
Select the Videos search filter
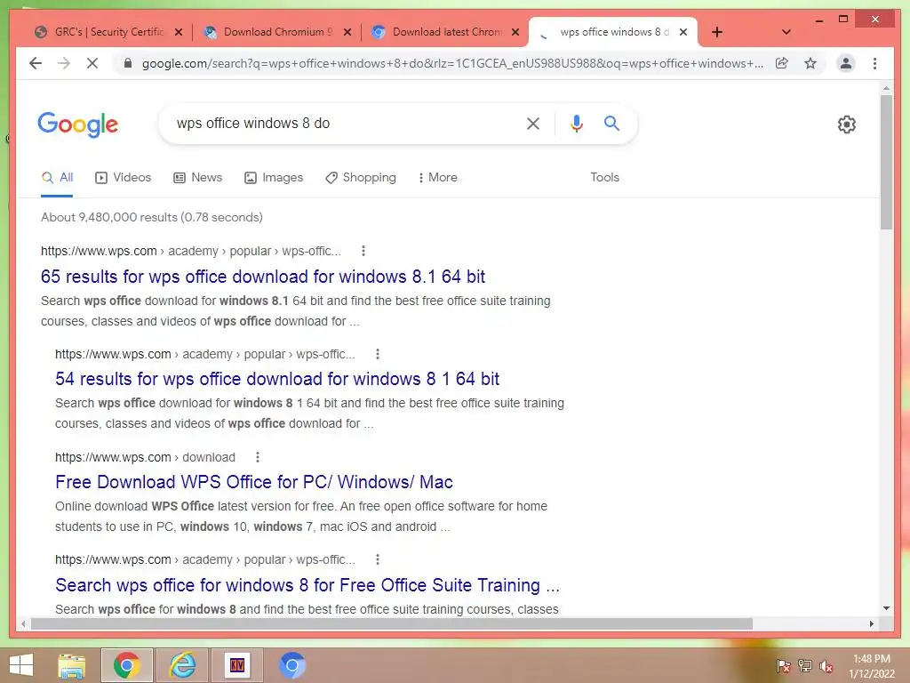123,178
